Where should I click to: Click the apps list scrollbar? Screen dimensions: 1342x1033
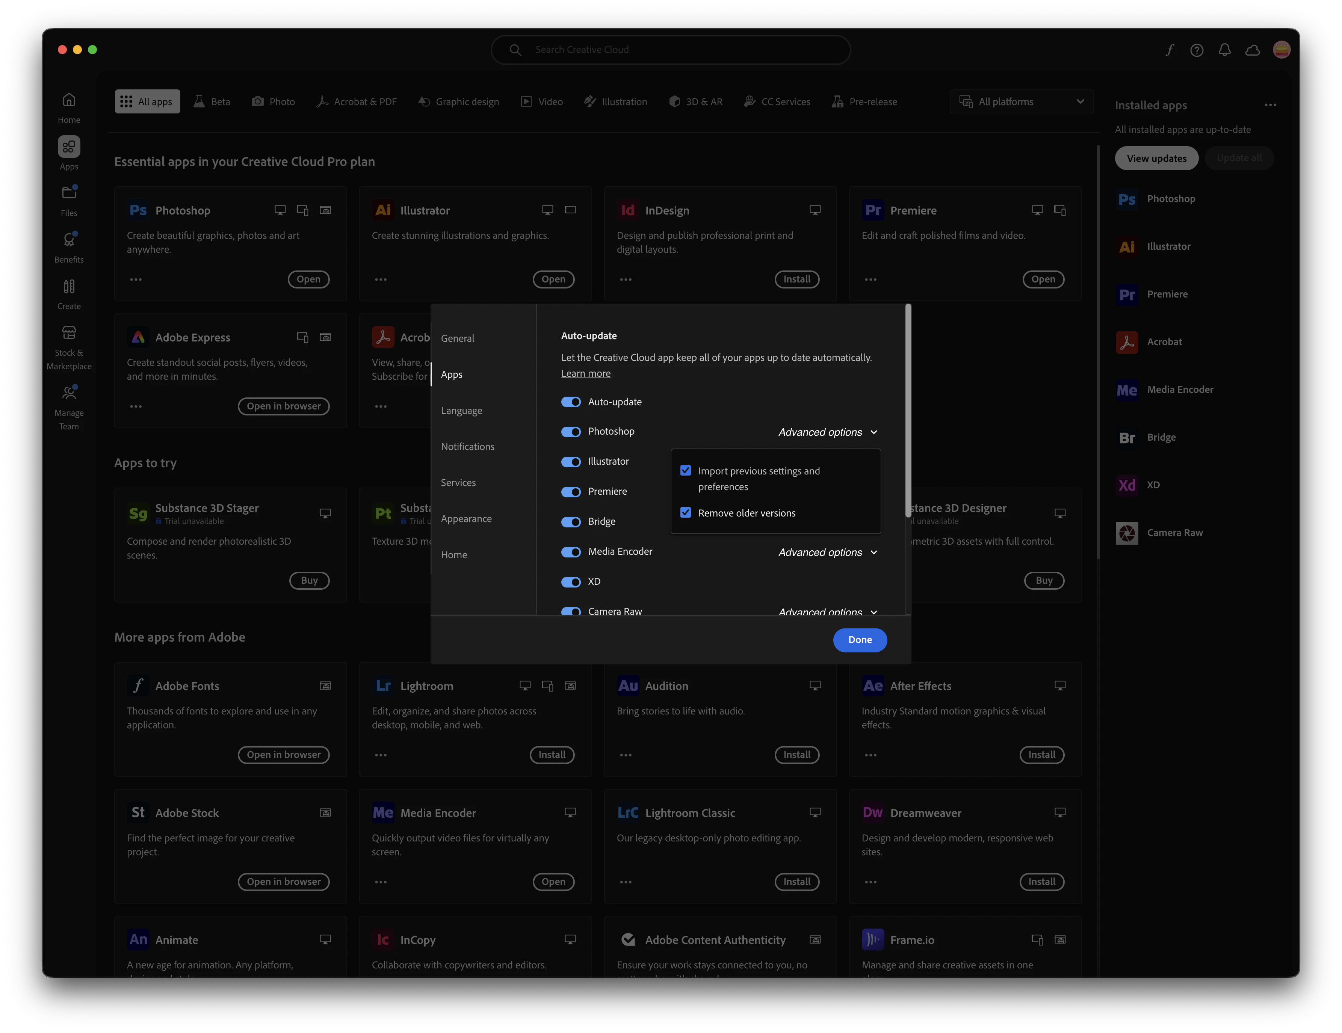click(x=1098, y=352)
